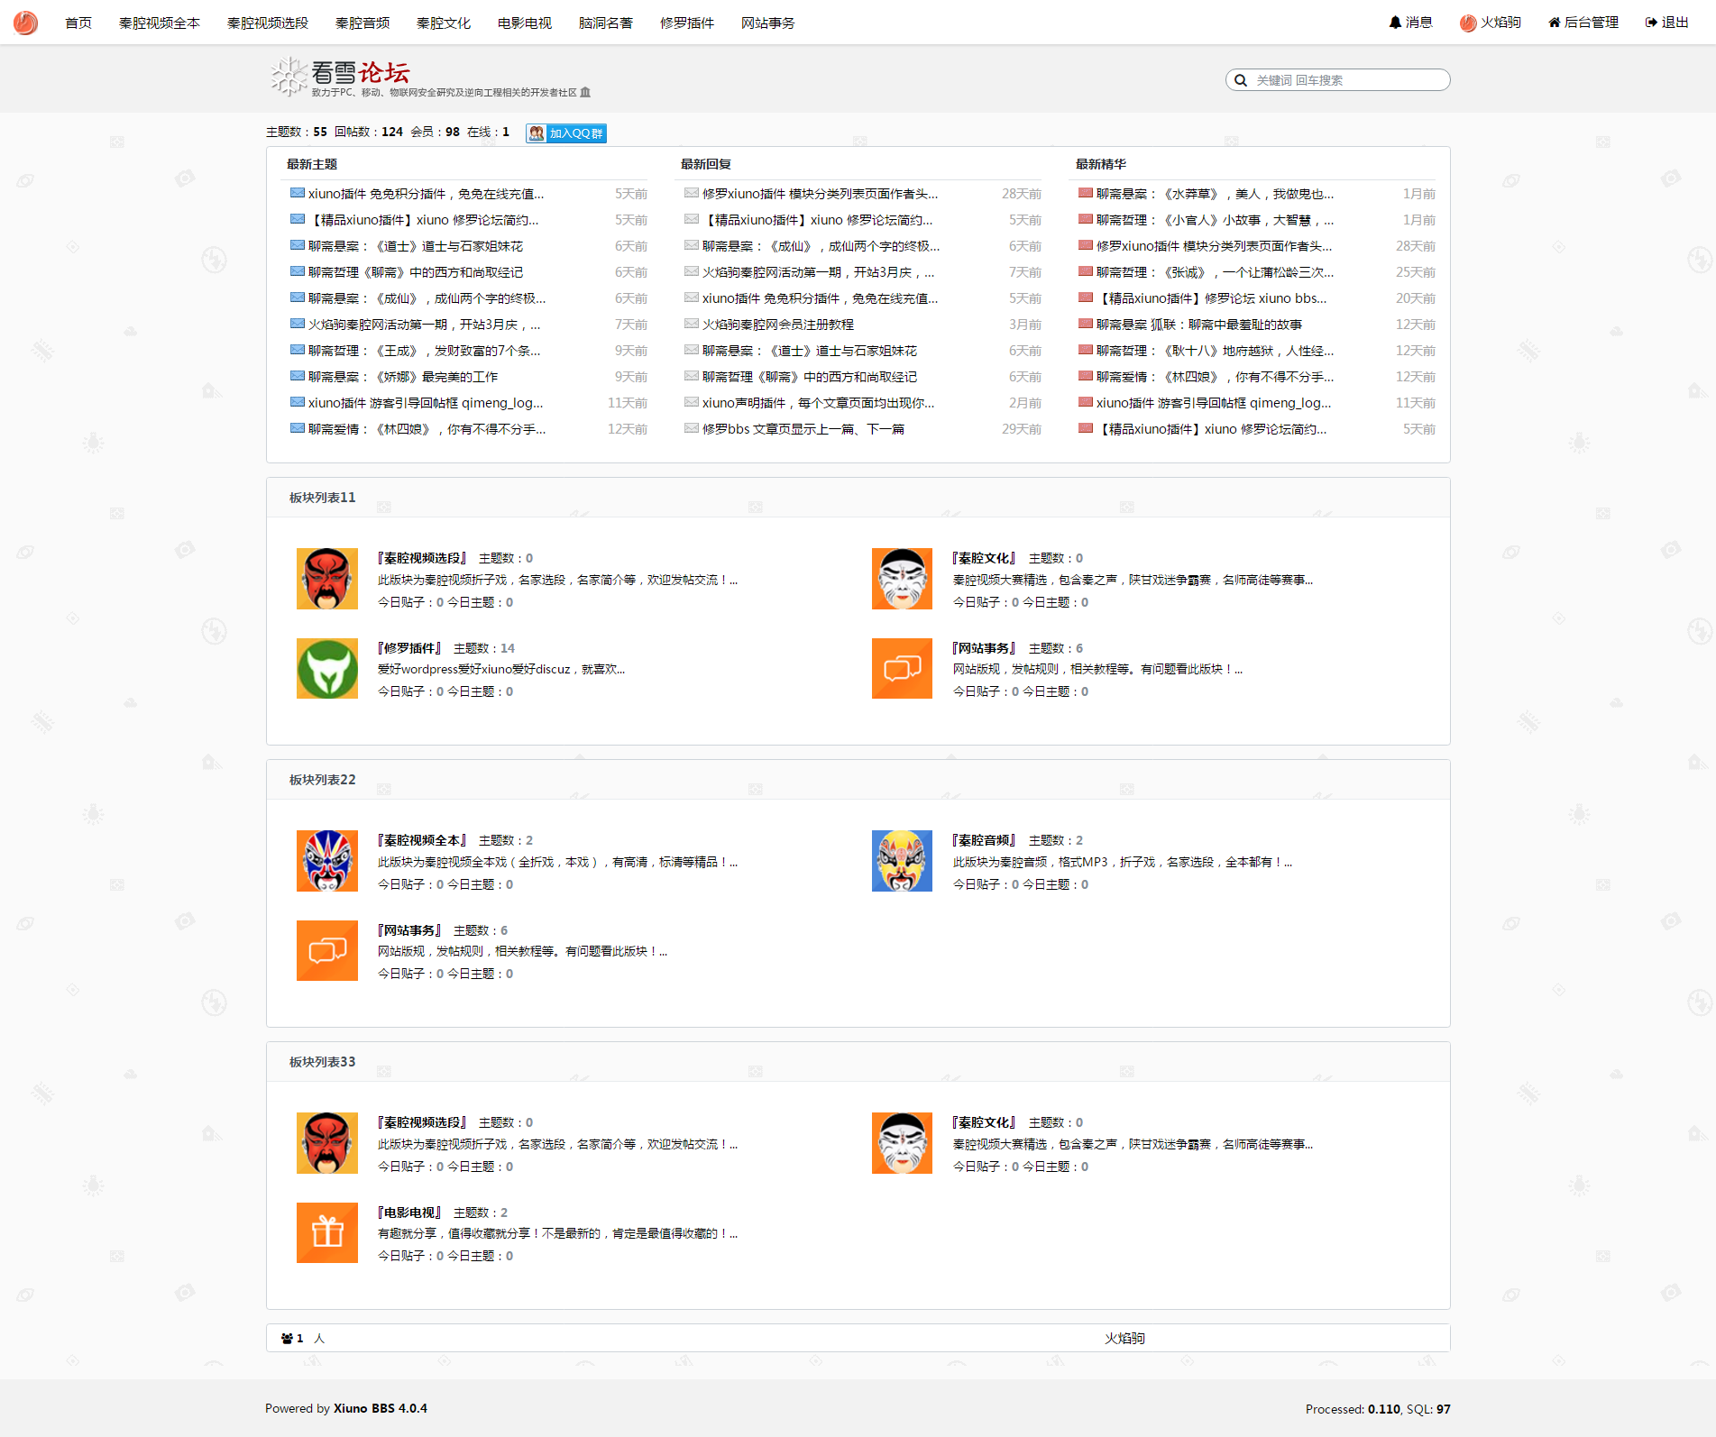Select 修罗插件 in top navigation
This screenshot has width=1716, height=1437.
(x=686, y=23)
